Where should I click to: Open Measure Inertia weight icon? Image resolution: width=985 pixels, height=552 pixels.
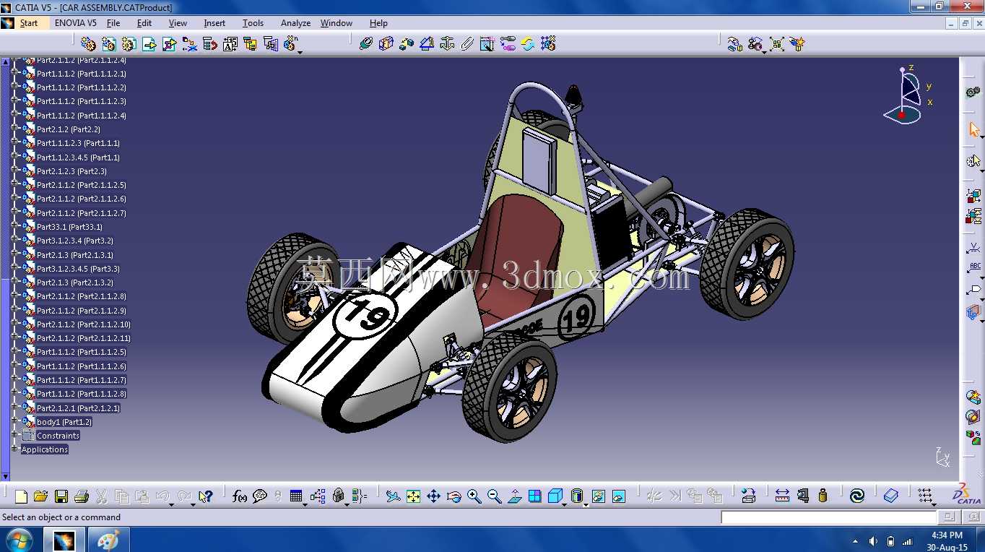pyautogui.click(x=823, y=496)
